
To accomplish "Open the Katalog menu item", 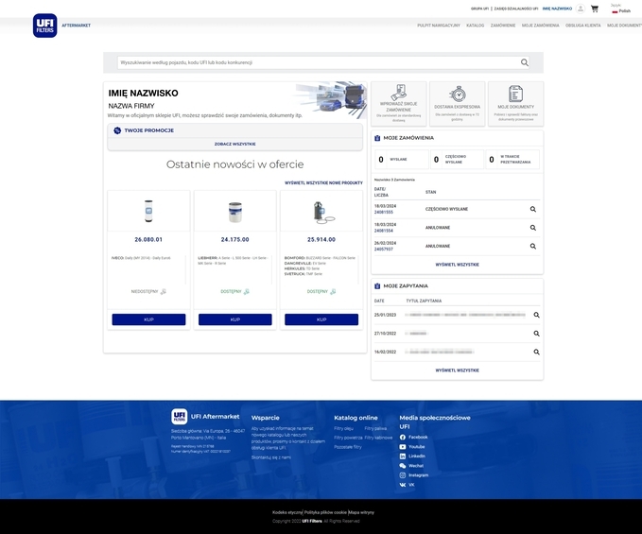I will 475,26.
